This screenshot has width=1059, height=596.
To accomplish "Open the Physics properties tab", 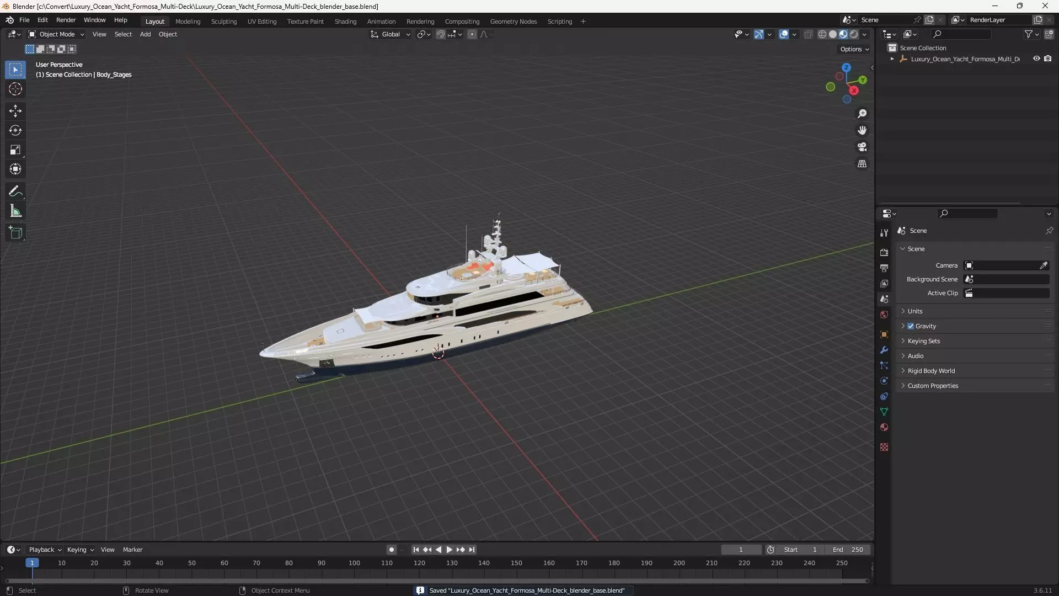I will point(884,381).
